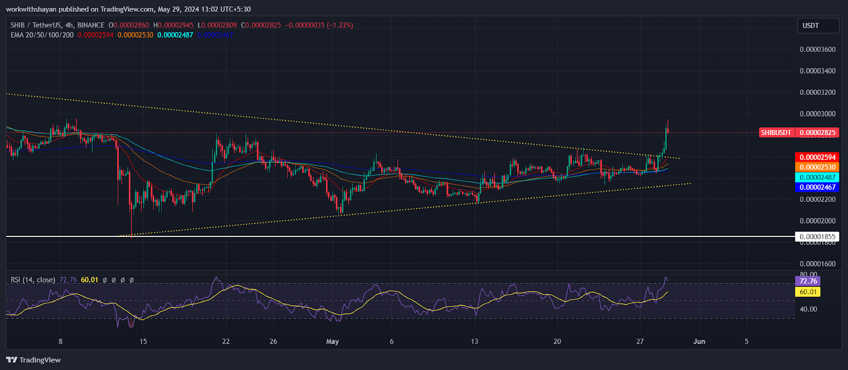
Task: Open the USDT currency selector button
Action: [x=818, y=25]
